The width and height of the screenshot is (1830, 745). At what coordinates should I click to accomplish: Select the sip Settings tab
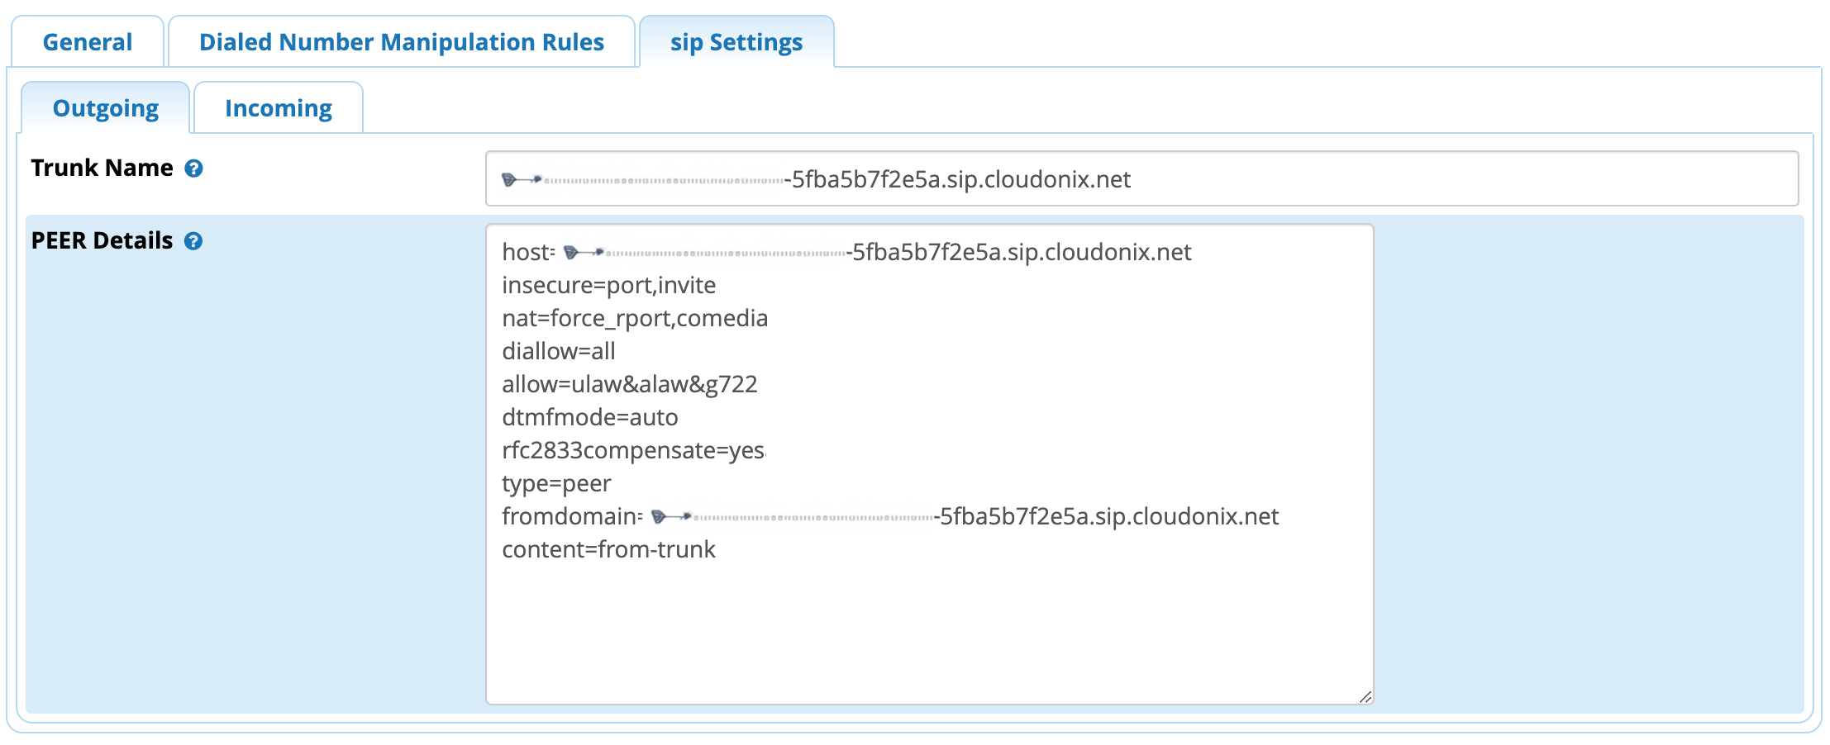[x=736, y=42]
